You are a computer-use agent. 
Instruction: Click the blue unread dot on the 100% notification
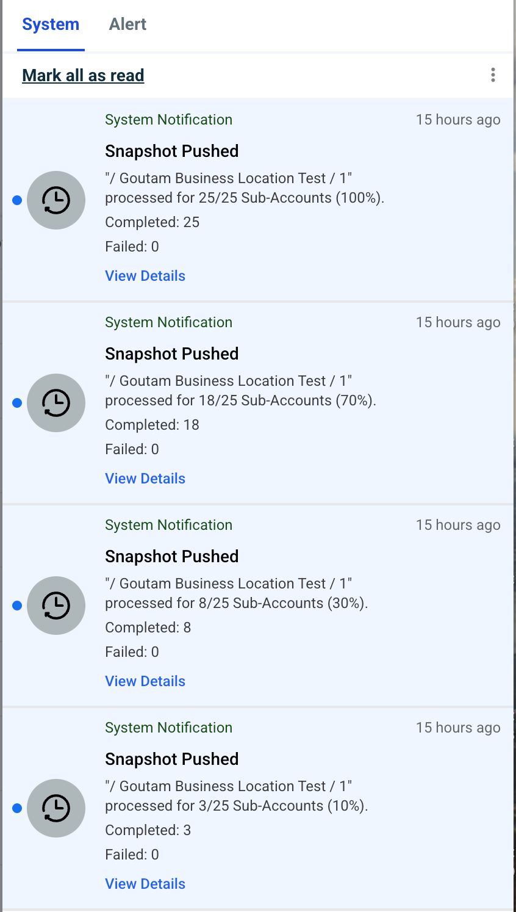click(x=17, y=200)
